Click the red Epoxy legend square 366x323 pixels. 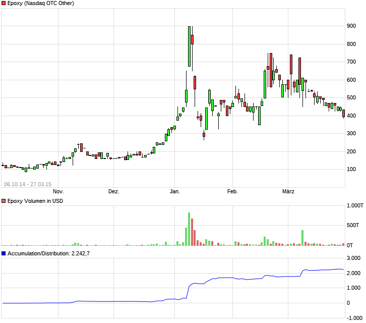[x=4, y=3]
